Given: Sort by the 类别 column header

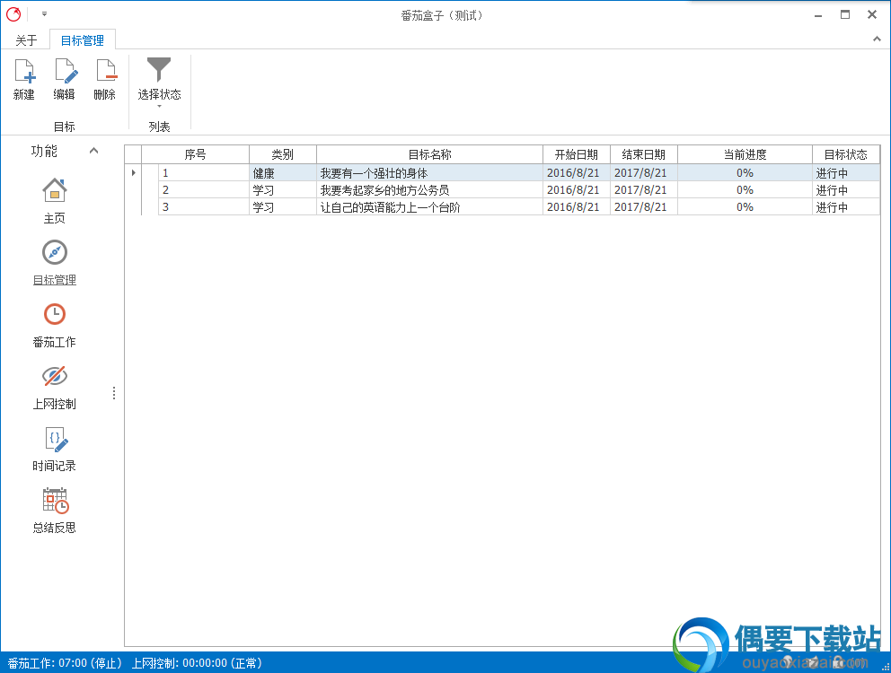Looking at the screenshot, I should (x=282, y=154).
